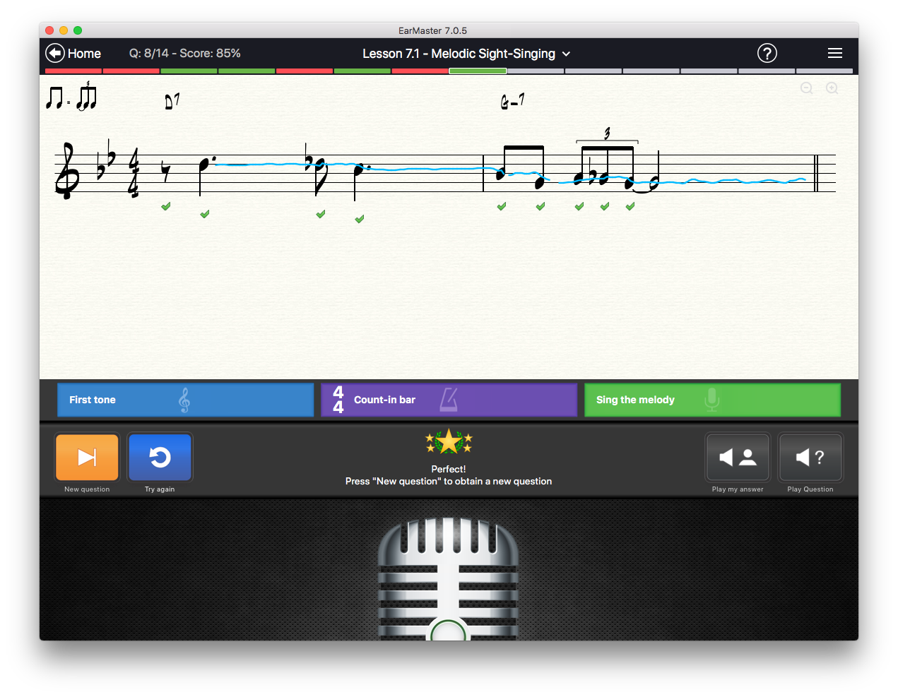
Task: Click the Play my answer speaker icon
Action: pos(737,458)
